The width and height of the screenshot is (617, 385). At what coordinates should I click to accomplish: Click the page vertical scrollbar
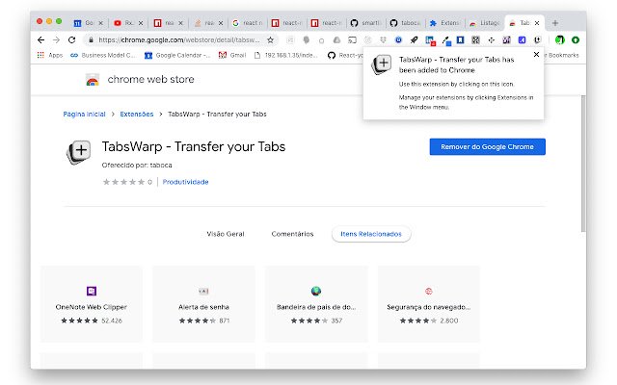[583, 164]
